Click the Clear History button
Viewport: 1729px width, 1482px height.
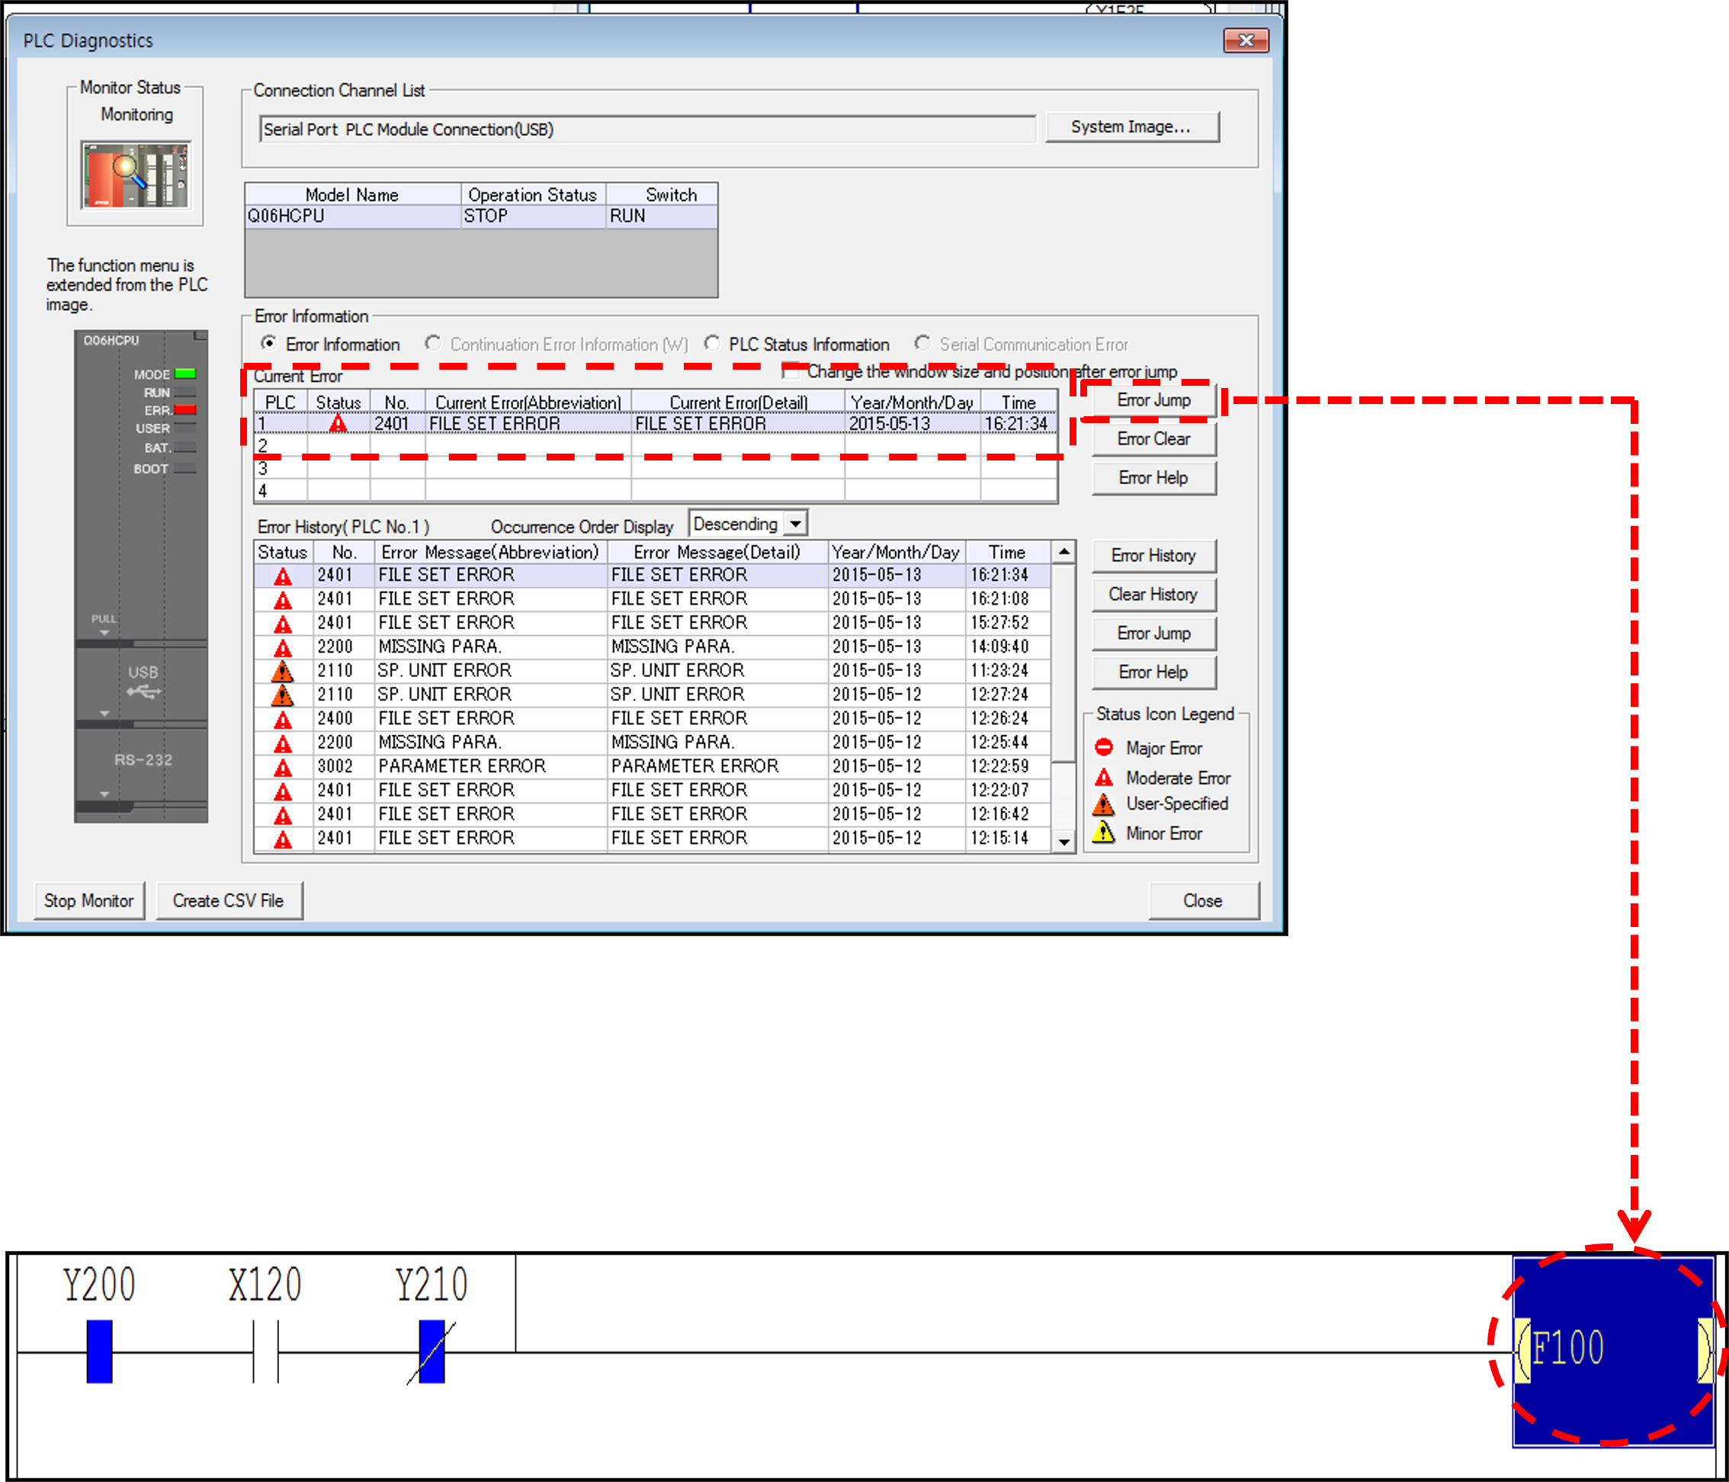tap(1154, 595)
